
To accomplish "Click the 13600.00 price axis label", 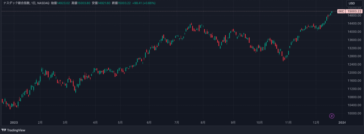I will [x=354, y=40].
